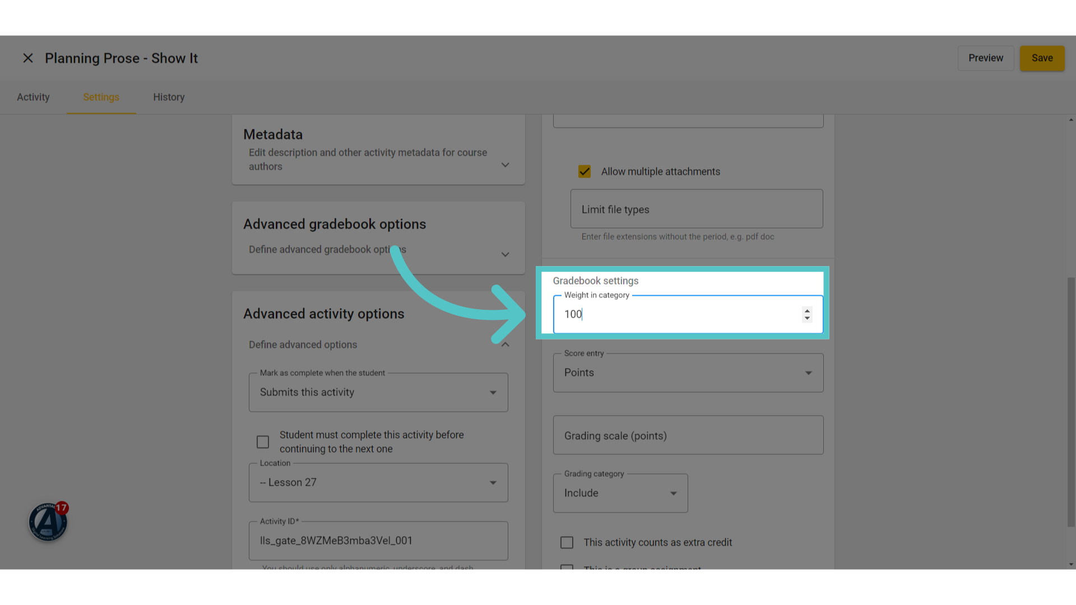Click the Advantage badge icon with notifications
The width and height of the screenshot is (1076, 605).
48,522
